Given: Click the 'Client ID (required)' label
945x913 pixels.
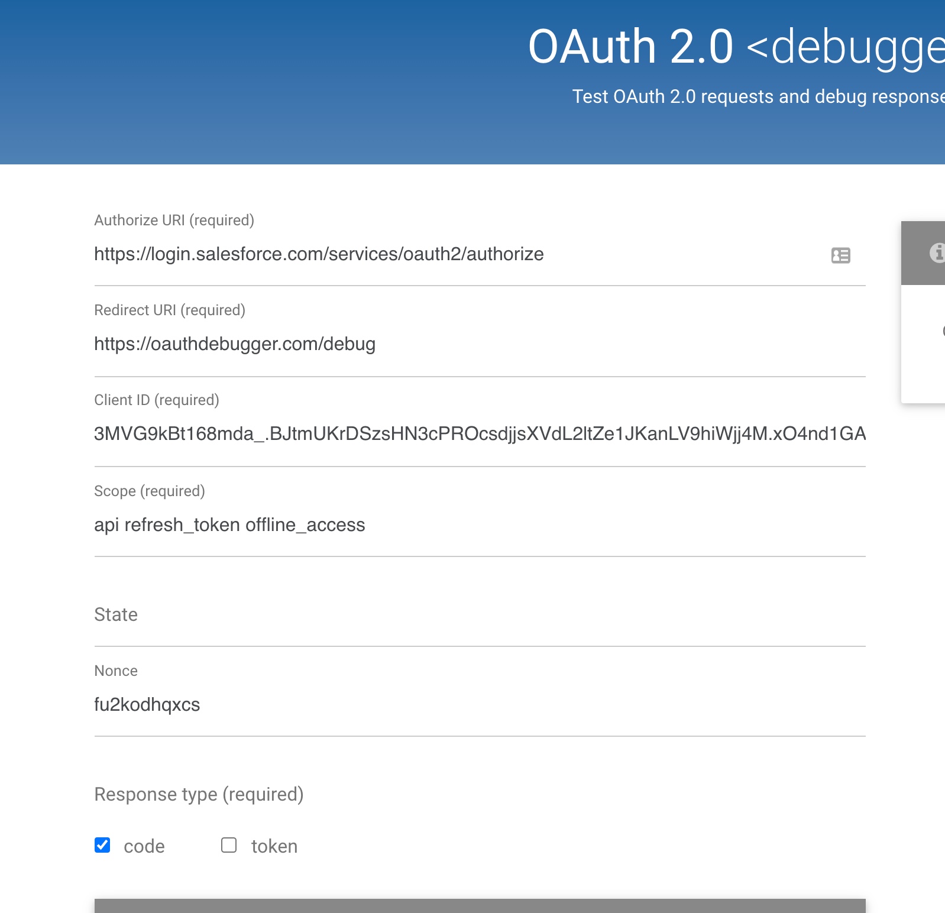Looking at the screenshot, I should tap(157, 400).
